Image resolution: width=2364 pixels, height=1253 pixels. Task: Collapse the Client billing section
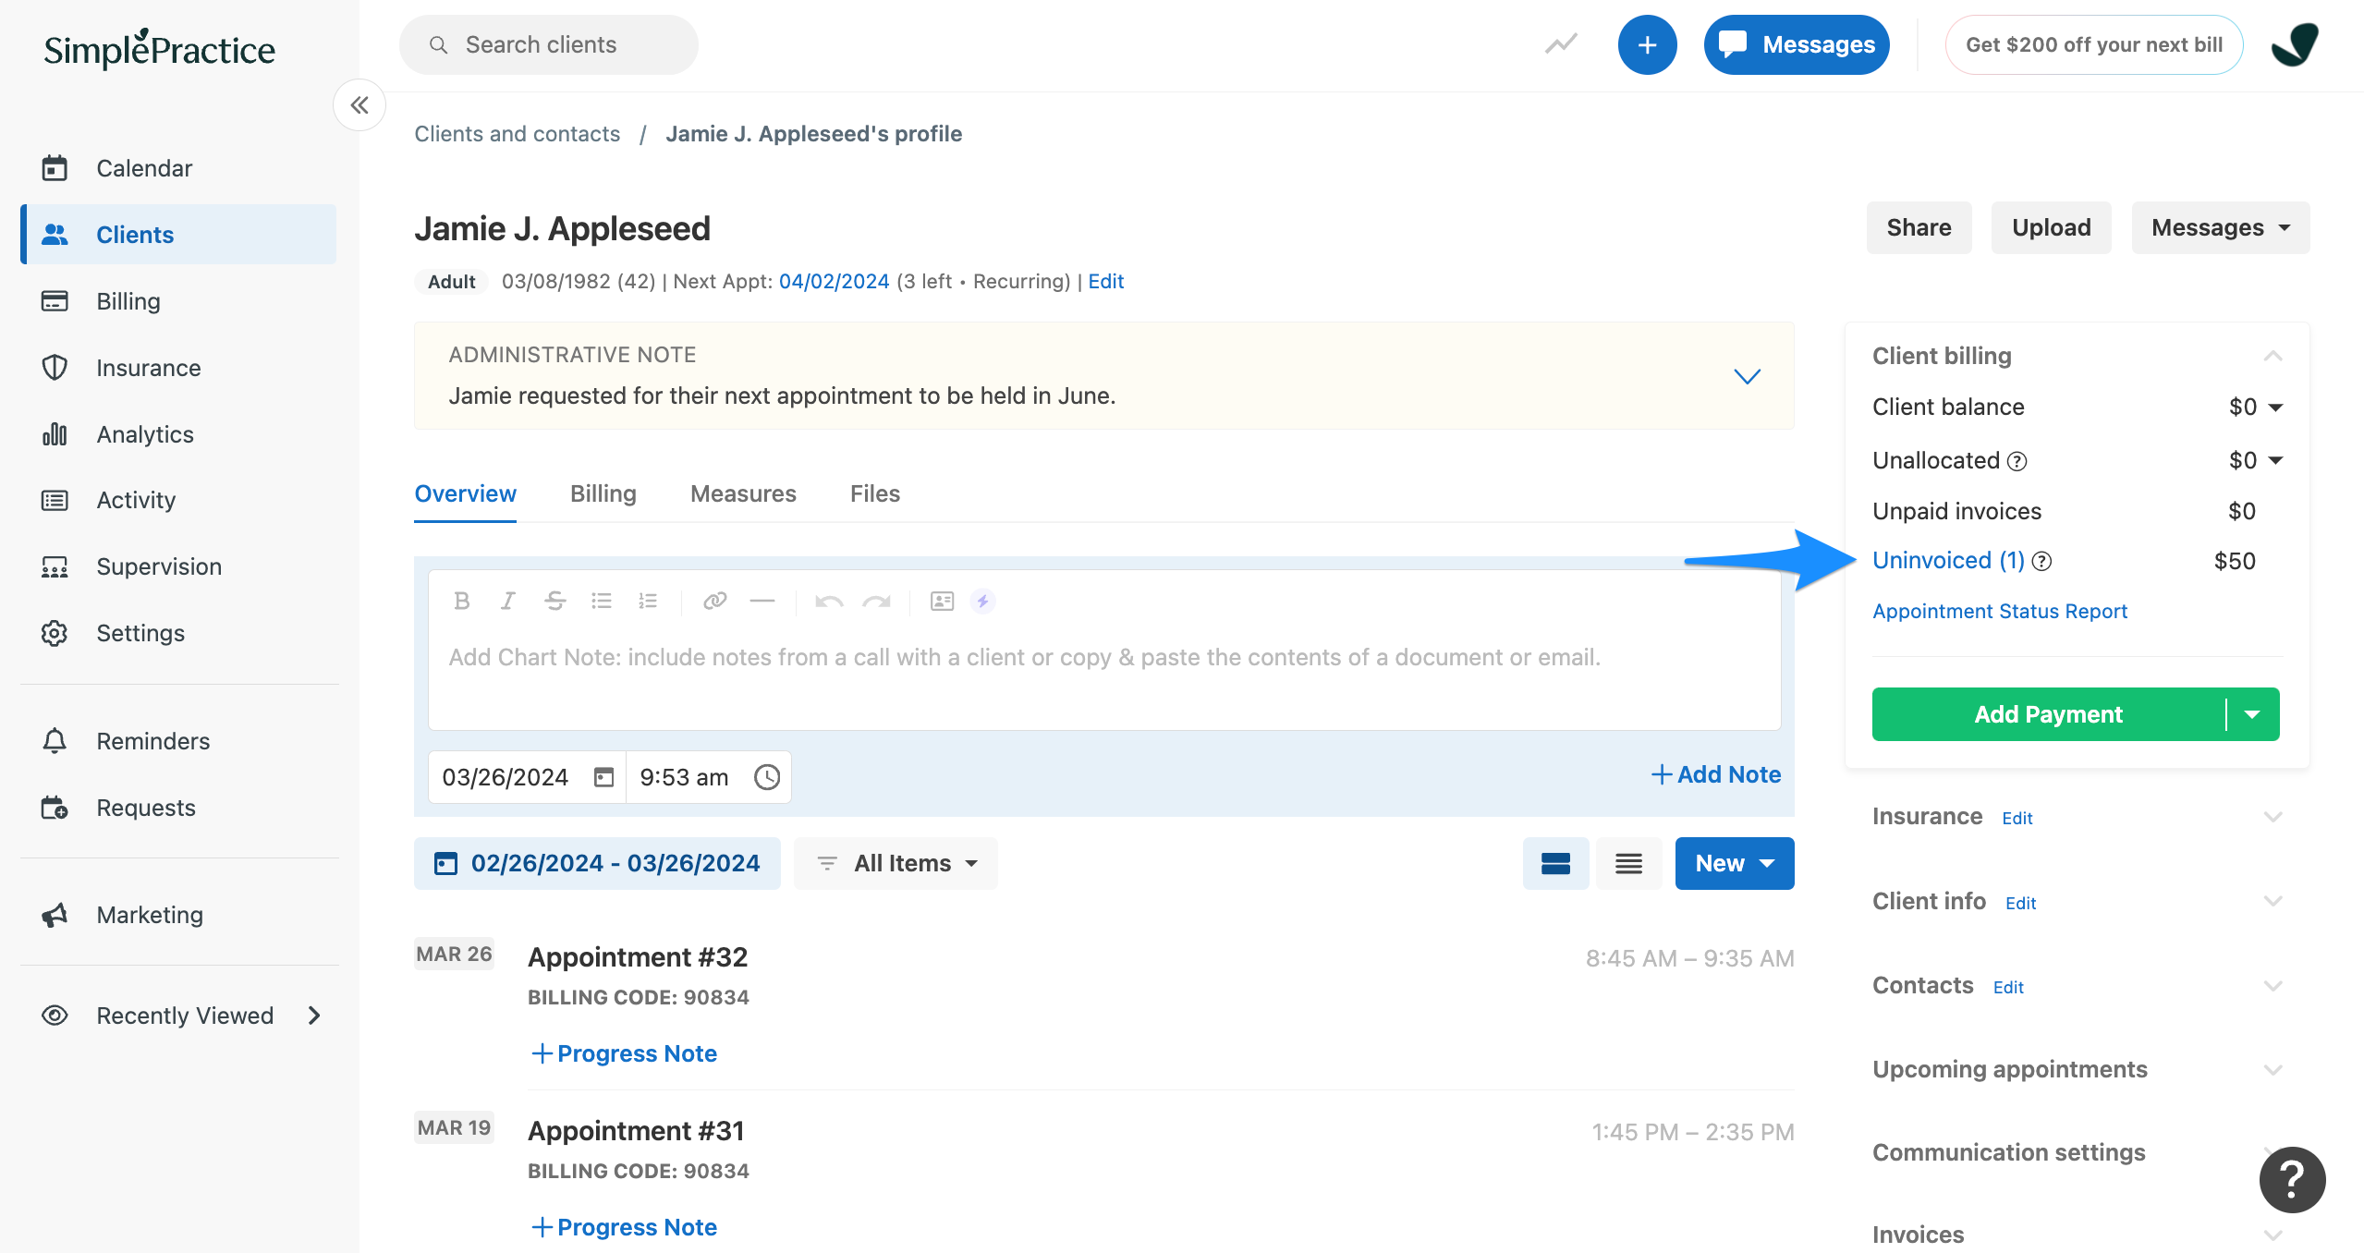[x=2273, y=356]
